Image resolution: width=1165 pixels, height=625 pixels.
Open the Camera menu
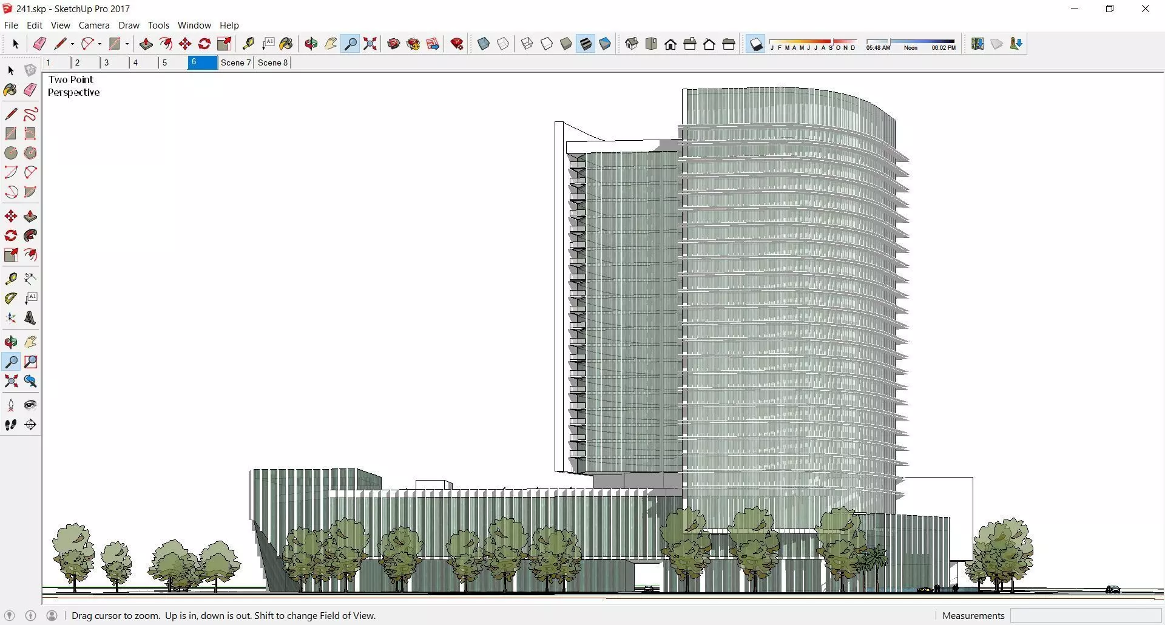coord(94,25)
